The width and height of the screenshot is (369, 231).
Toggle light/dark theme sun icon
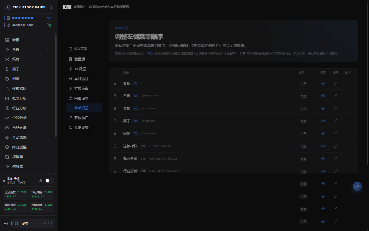point(6,224)
